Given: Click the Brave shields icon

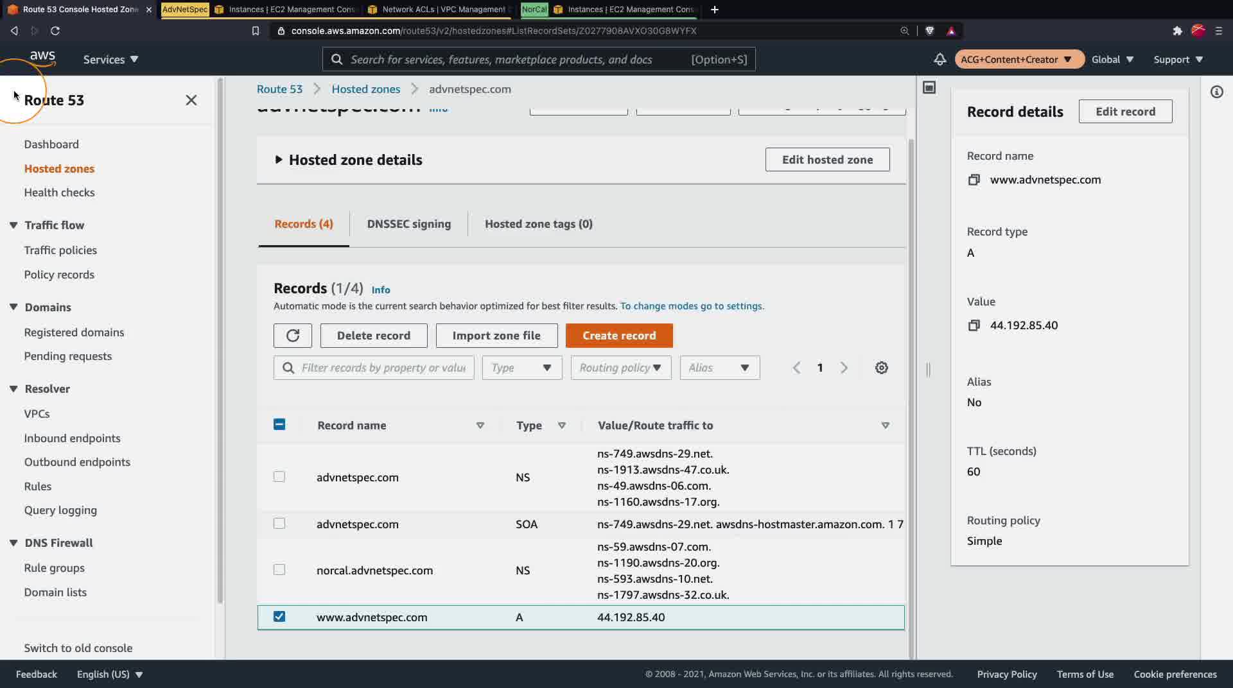Looking at the screenshot, I should [929, 31].
